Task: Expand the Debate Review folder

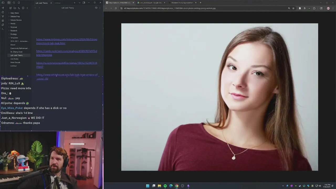Action: pyautogui.click(x=16, y=20)
